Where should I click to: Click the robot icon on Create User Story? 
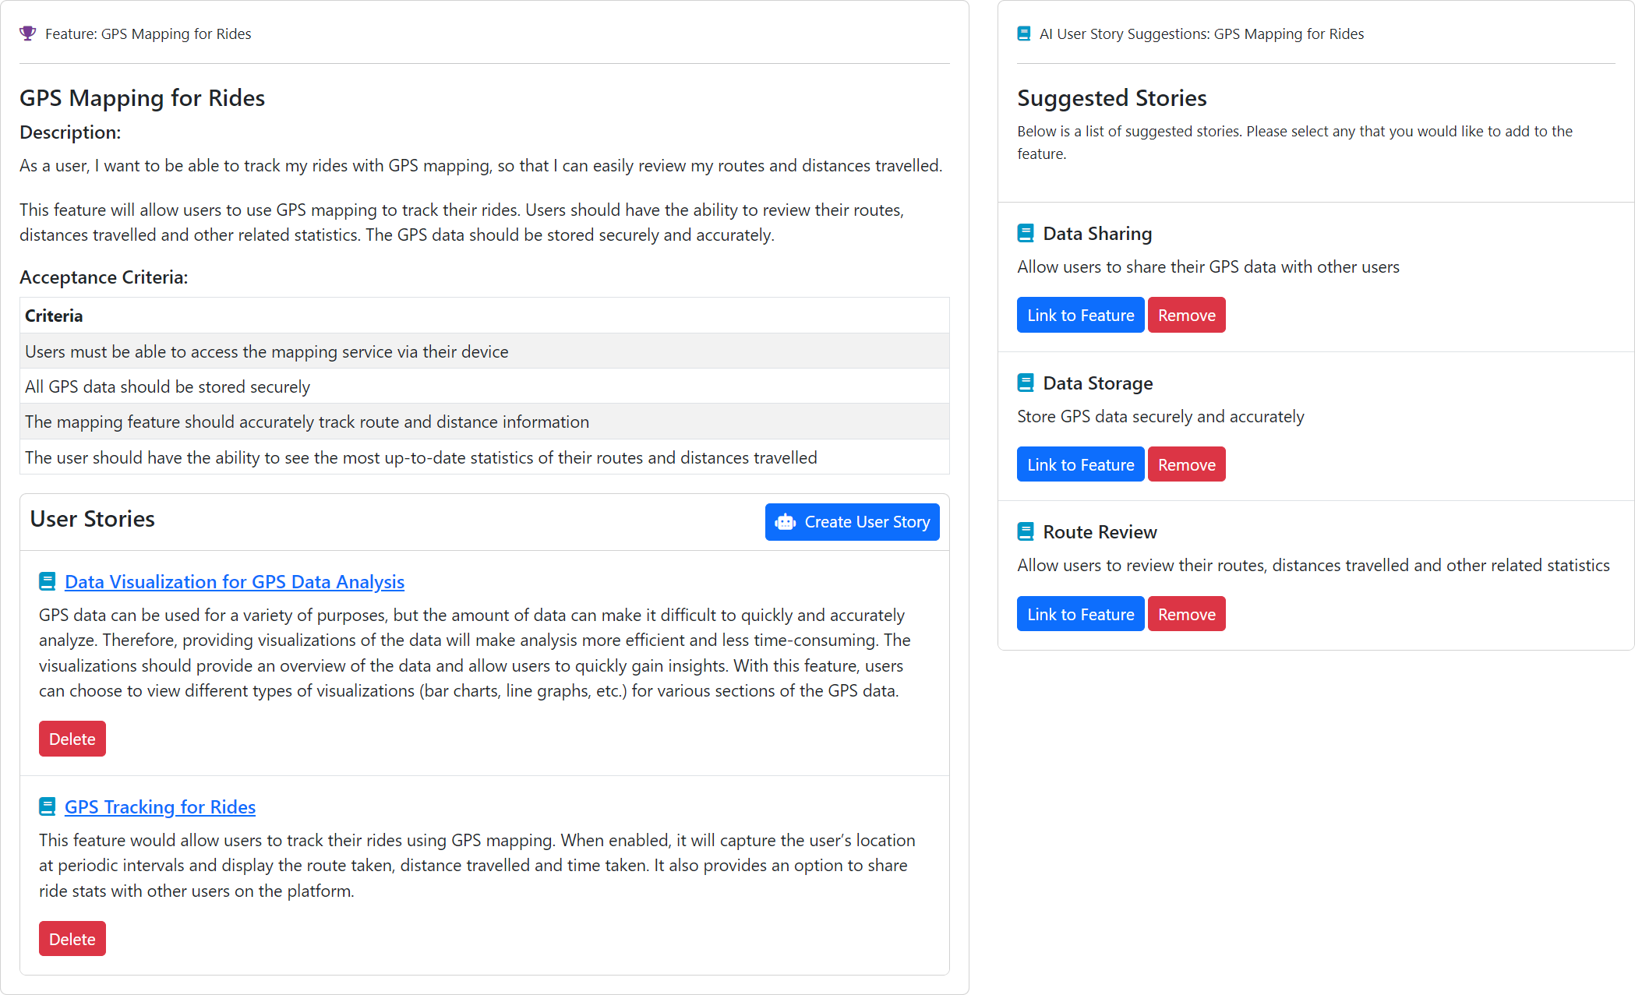(x=785, y=522)
